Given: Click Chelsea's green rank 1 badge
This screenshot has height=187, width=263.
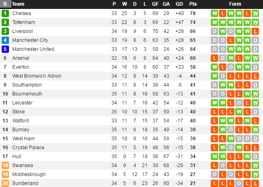Looking at the screenshot, I should tap(5, 13).
